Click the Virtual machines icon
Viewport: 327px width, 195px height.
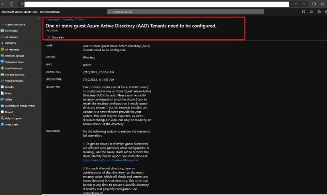(2, 62)
